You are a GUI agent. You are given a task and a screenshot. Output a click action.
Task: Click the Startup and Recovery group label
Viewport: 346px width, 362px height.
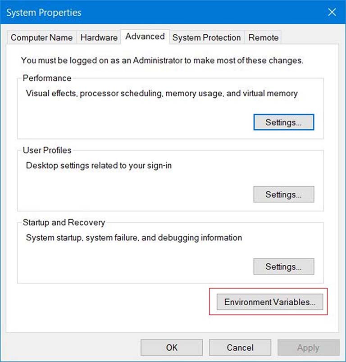tap(64, 222)
